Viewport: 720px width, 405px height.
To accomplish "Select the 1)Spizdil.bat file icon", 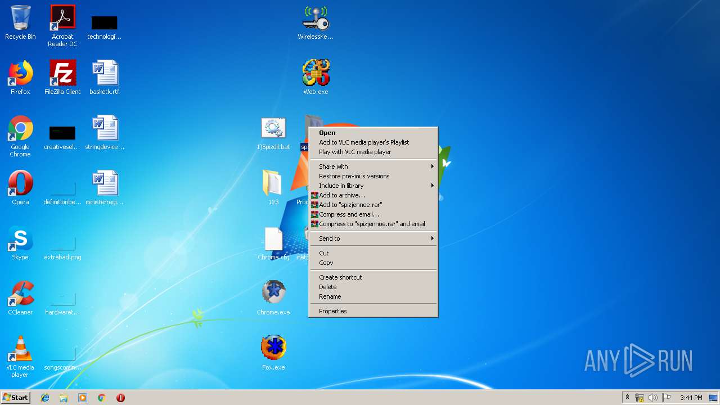I will (x=273, y=133).
